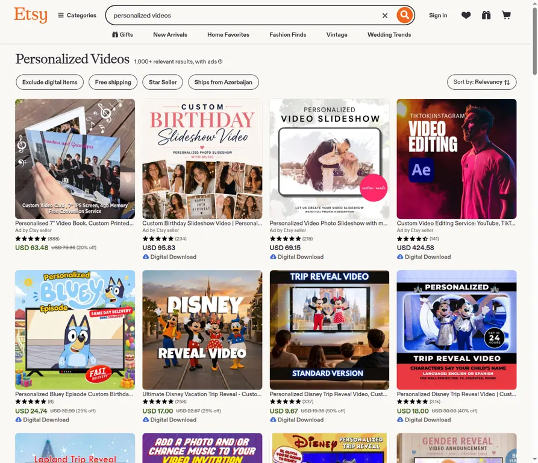The height and width of the screenshot is (463, 538).
Task: Click Digital Download icon under USD 9.67
Action: tap(273, 420)
